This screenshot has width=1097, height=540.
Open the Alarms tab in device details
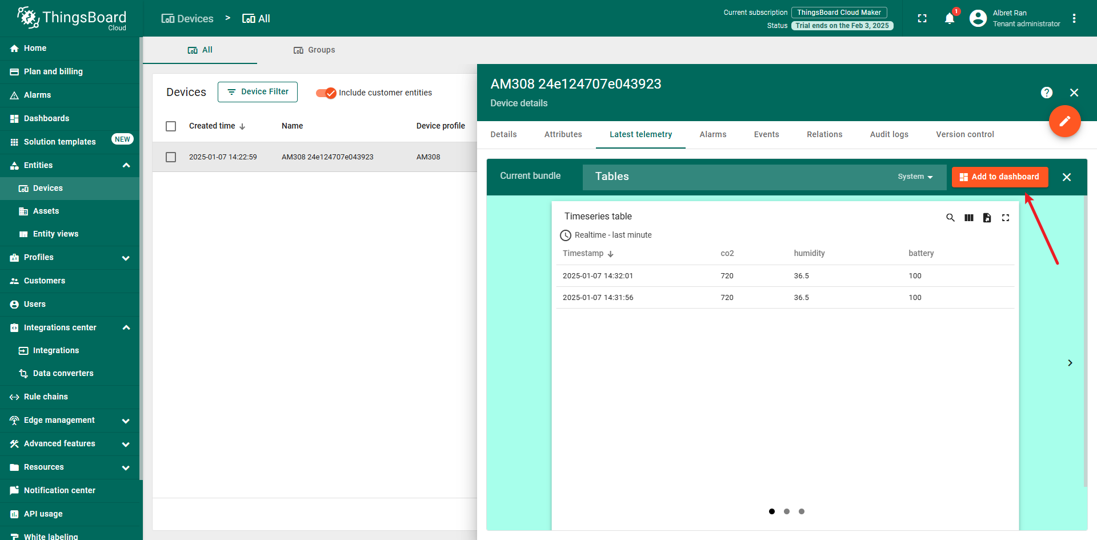click(x=713, y=135)
